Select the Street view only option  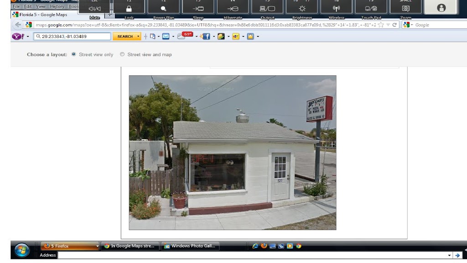coord(74,54)
